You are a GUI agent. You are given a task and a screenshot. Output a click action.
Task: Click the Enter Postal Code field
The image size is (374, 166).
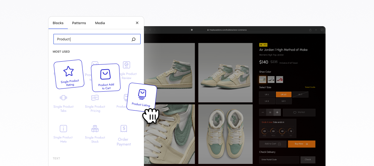tap(279, 159)
